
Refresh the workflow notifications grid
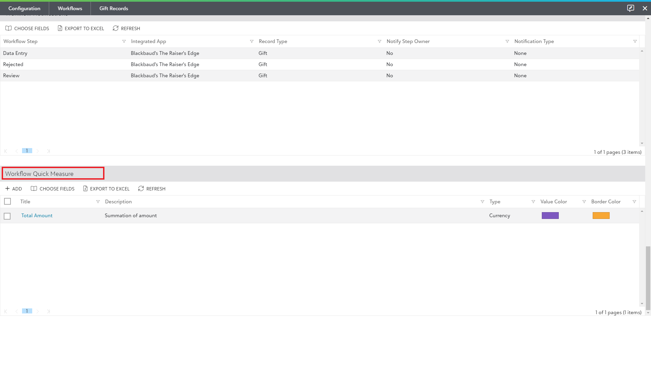tap(126, 28)
